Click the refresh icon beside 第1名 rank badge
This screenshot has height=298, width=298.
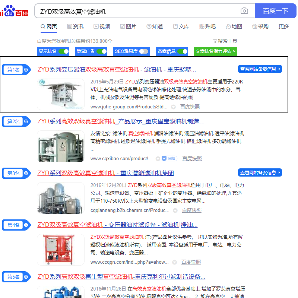(x=26, y=70)
